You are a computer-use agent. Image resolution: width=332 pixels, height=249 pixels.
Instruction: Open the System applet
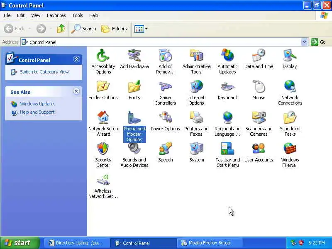pyautogui.click(x=196, y=152)
